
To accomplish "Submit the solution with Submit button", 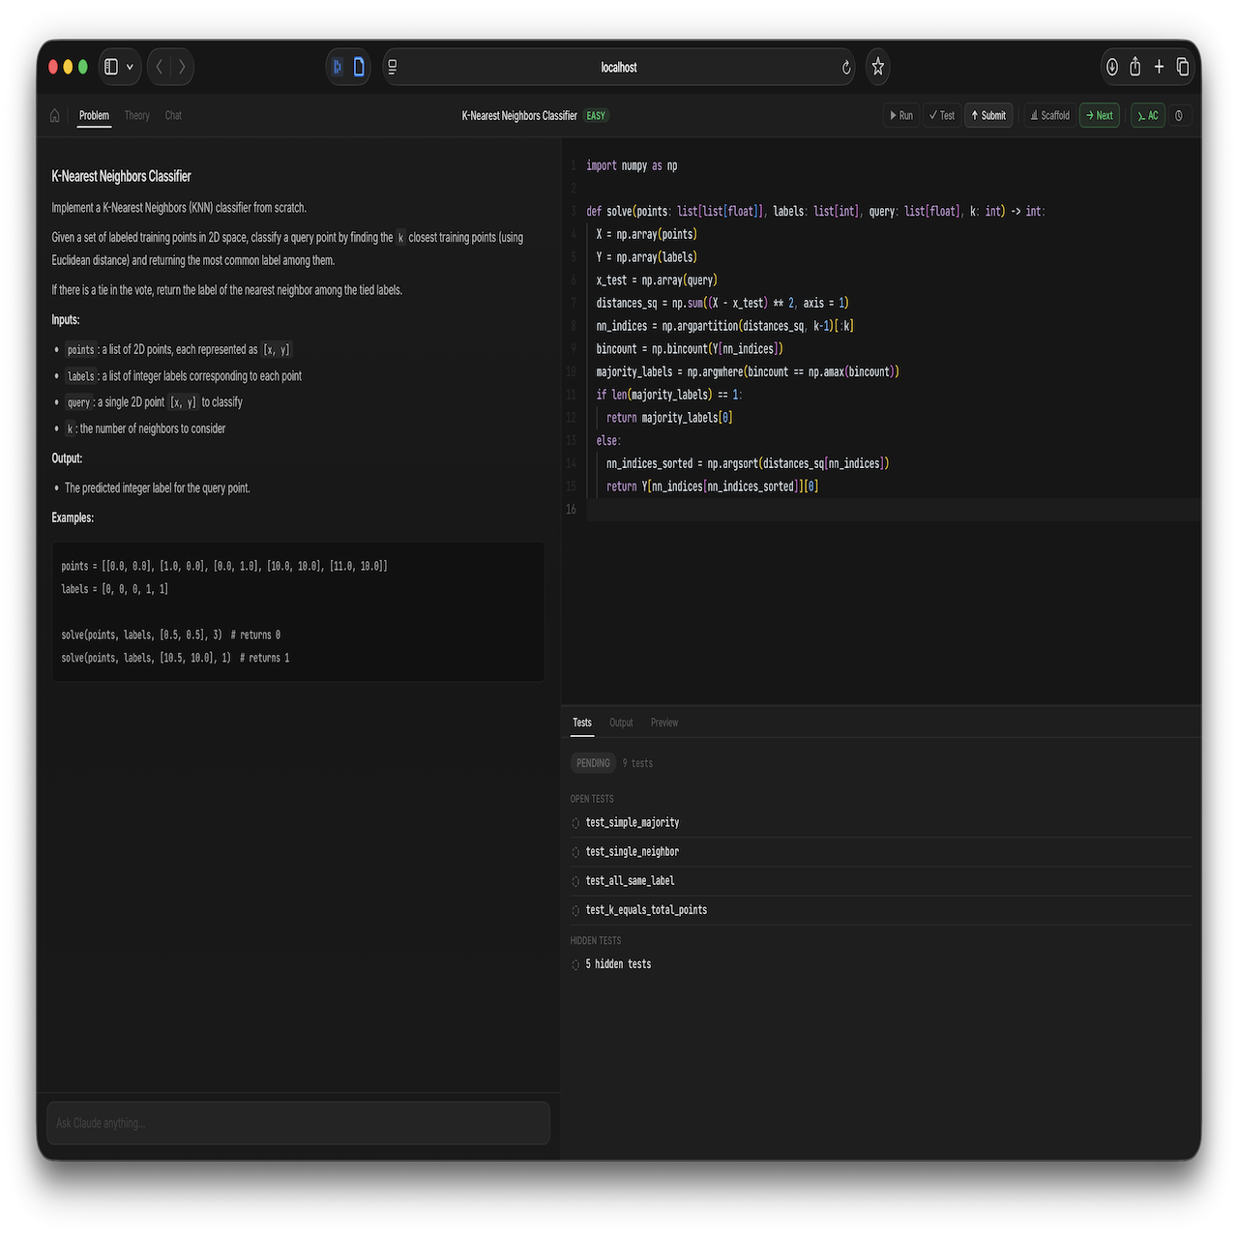I will click(x=988, y=115).
